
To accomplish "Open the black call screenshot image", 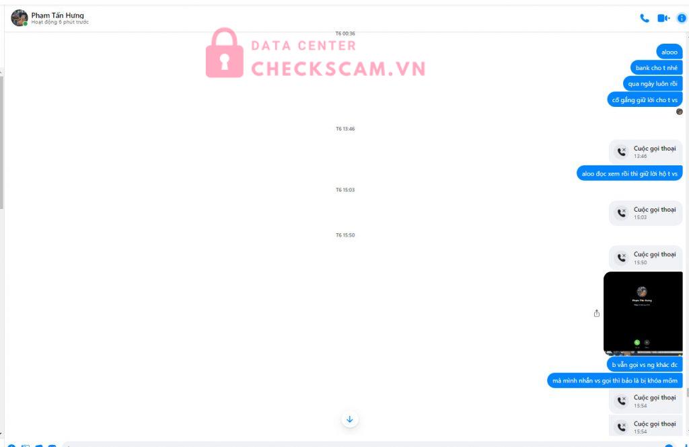I will [643, 313].
